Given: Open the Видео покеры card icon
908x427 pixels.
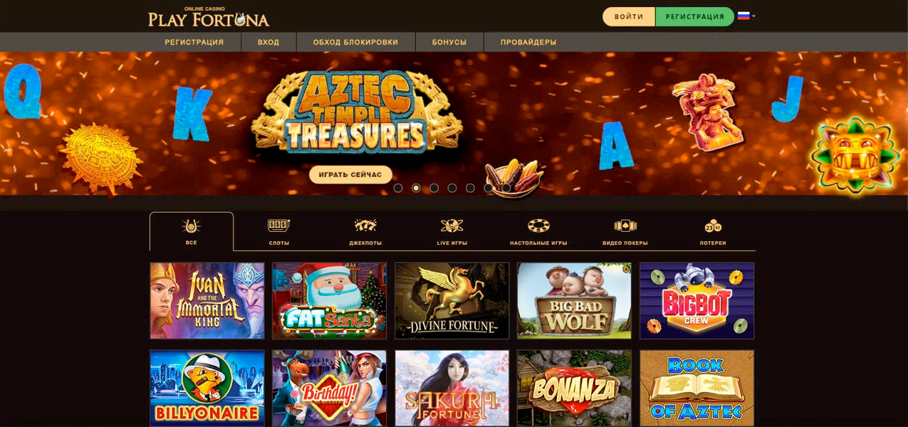Looking at the screenshot, I should point(625,226).
